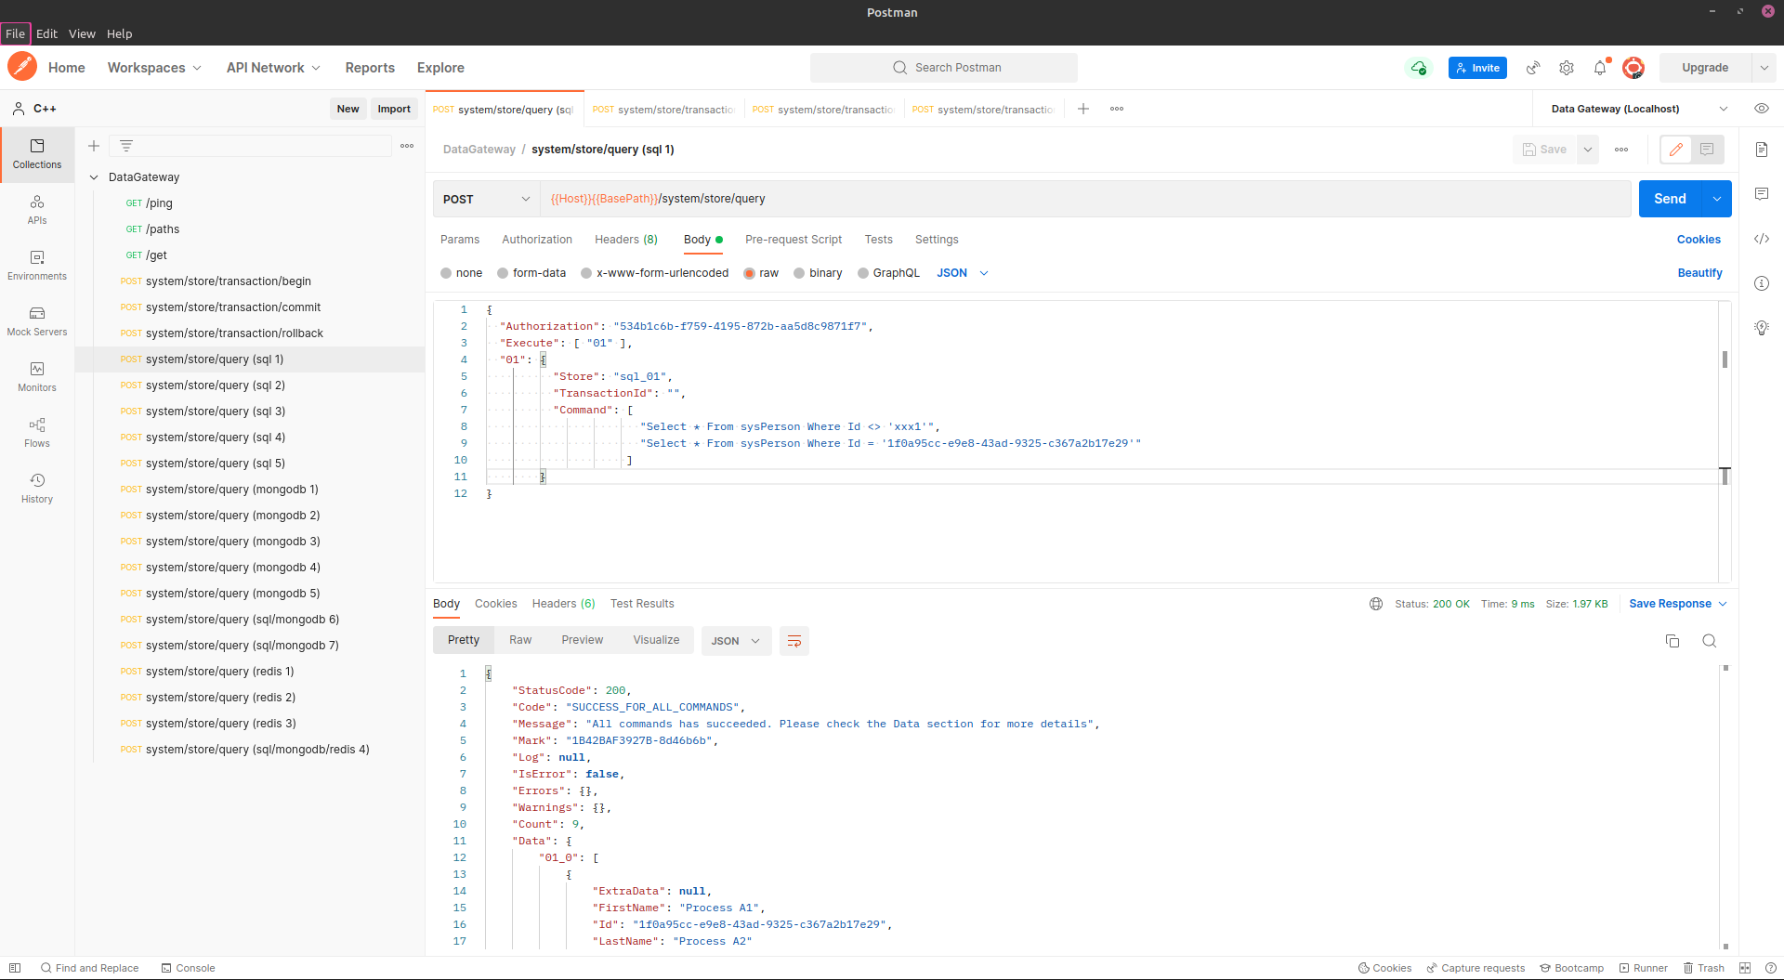Search within the response body

tap(1709, 641)
